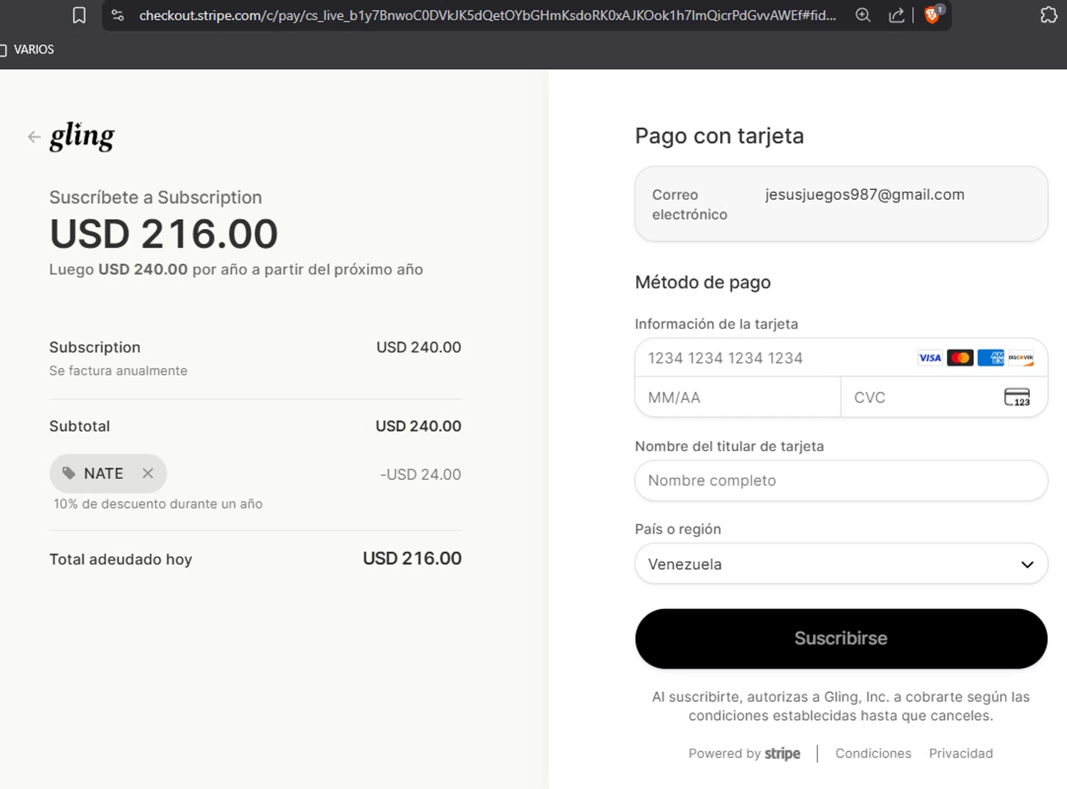
Task: Go back using arrow beside gling logo
Action: (x=33, y=137)
